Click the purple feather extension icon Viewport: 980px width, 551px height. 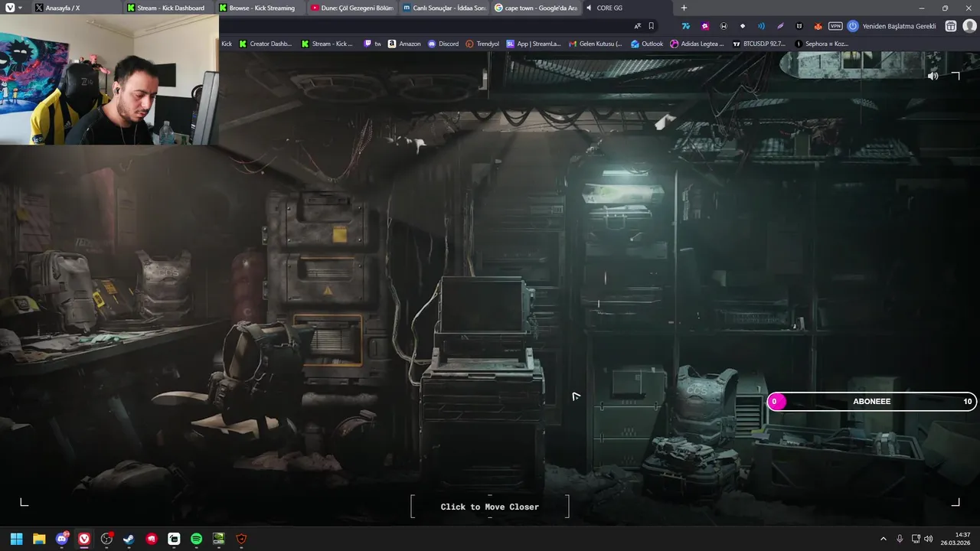(x=780, y=26)
